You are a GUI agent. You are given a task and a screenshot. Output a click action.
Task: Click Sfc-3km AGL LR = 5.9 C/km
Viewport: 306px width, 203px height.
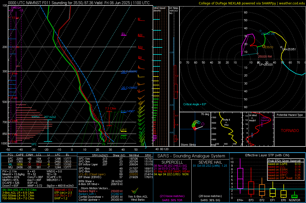[x=19, y=190]
